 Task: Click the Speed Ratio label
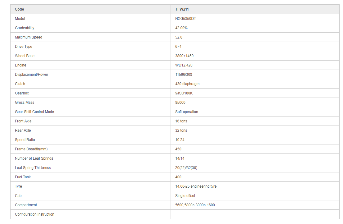click(x=25, y=140)
